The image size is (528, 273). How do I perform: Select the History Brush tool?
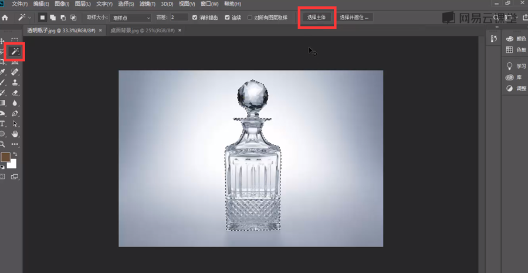coord(2,93)
